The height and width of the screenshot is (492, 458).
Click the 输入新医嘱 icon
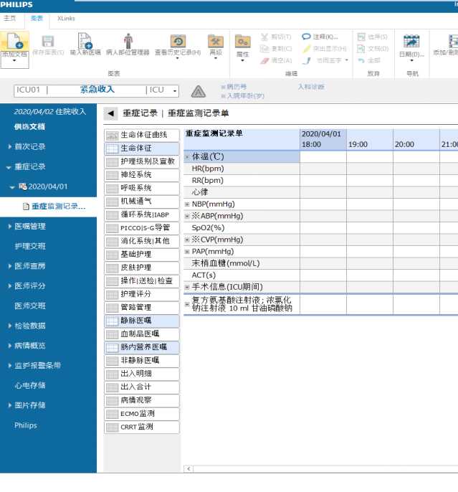pos(85,41)
